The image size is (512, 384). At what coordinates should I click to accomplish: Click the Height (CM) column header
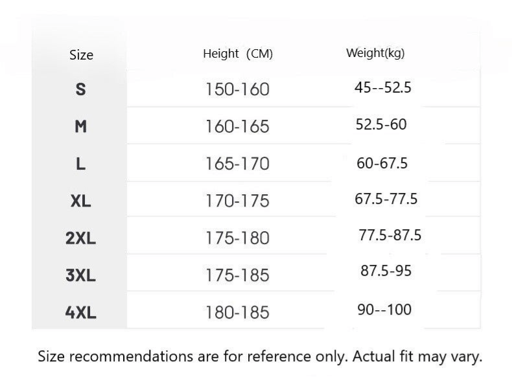(238, 54)
